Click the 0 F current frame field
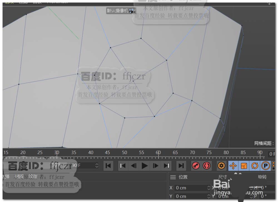The height and width of the screenshot is (202, 278). tap(272, 154)
